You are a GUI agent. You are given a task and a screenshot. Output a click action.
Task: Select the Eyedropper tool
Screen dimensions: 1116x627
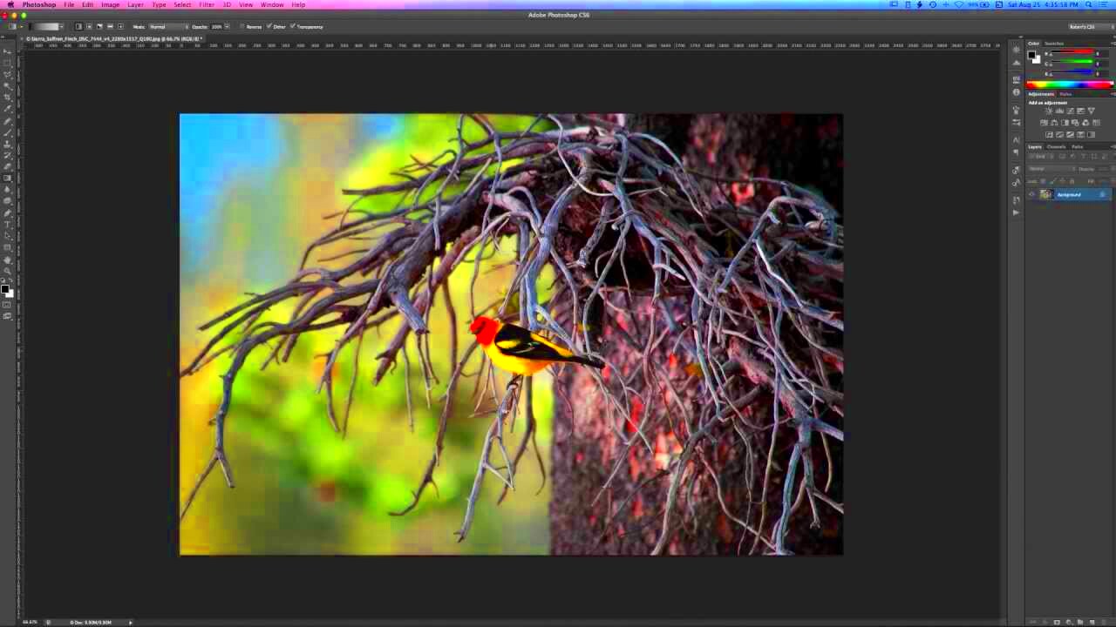(x=8, y=108)
